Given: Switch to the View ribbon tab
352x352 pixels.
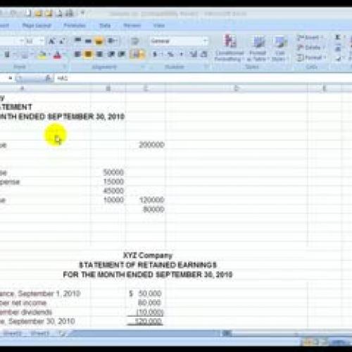Looking at the screenshot, I should 159,25.
